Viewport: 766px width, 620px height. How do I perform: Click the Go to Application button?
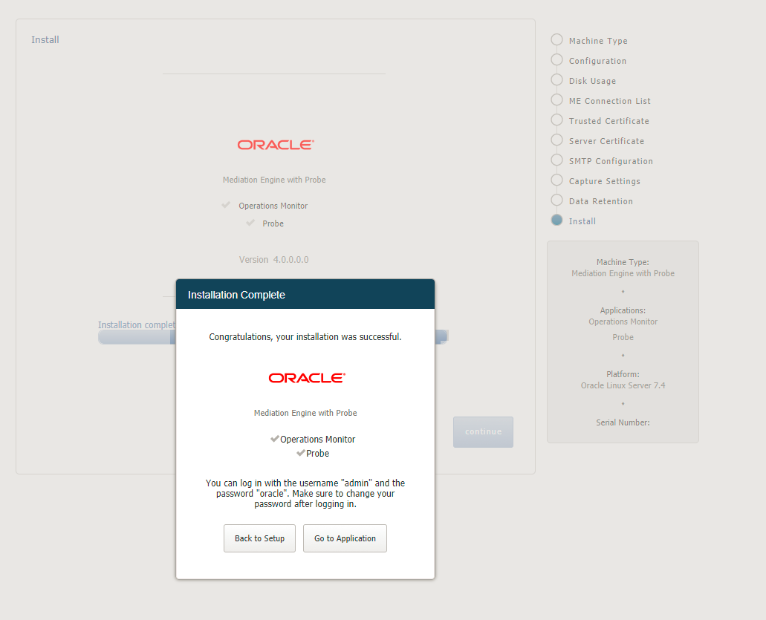point(345,538)
